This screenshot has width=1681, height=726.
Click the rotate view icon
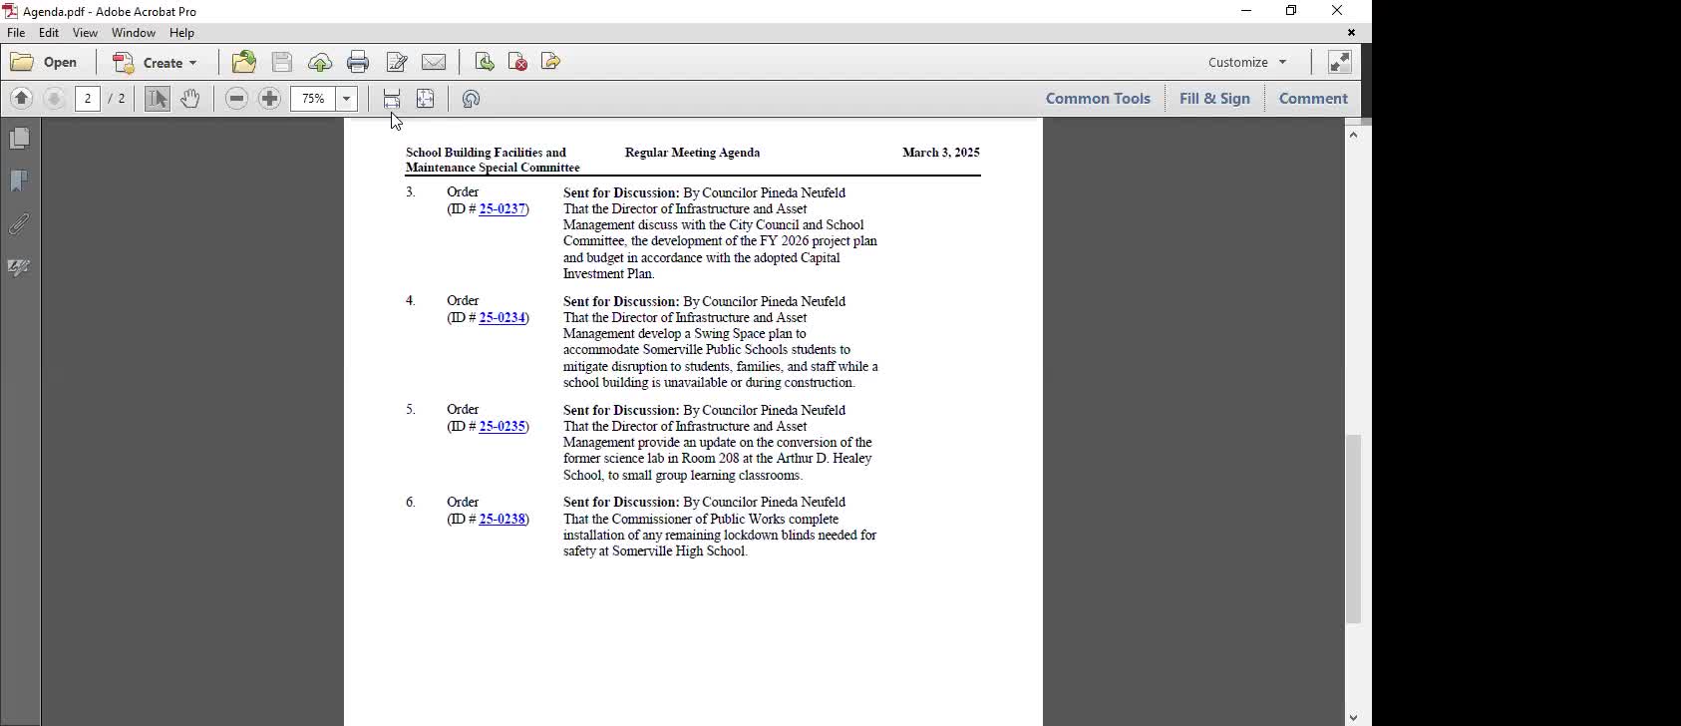tap(472, 98)
